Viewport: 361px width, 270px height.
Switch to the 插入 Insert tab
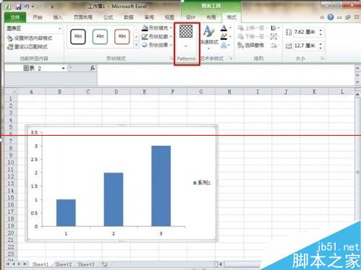tap(58, 17)
